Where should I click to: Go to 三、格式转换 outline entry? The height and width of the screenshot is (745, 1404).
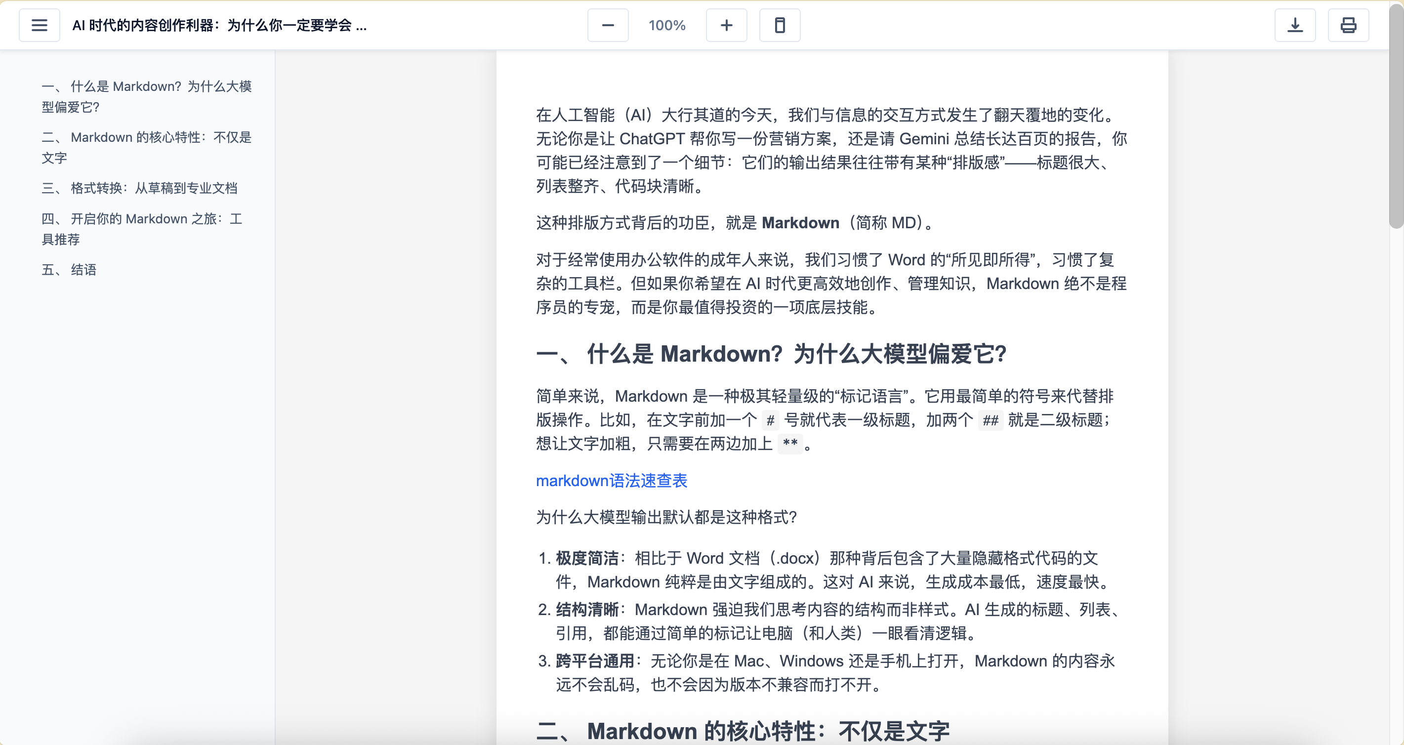[139, 188]
